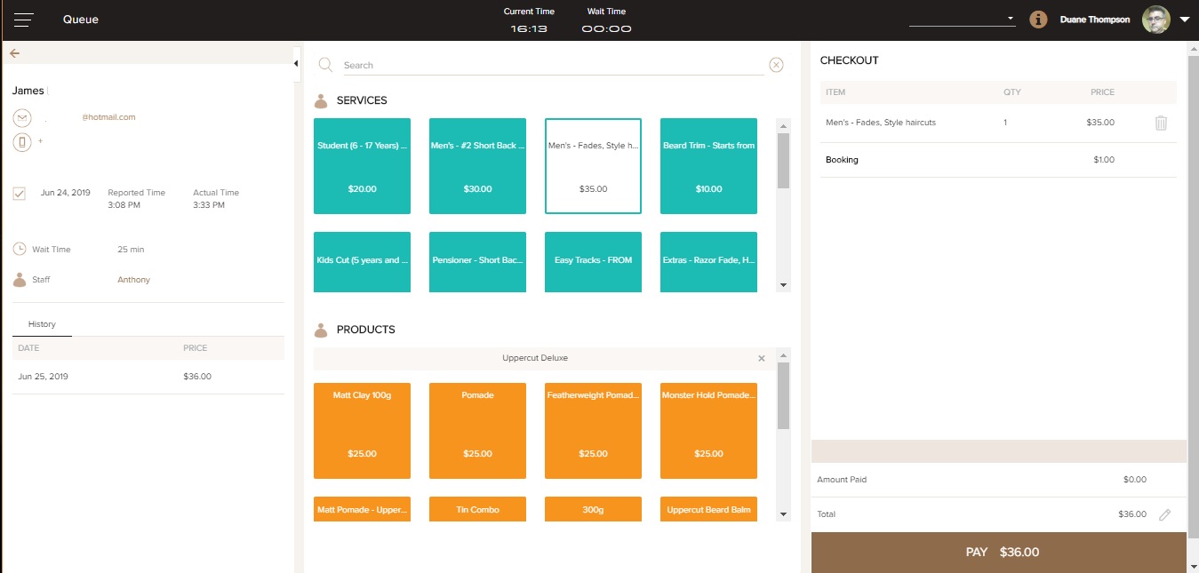1199x573 pixels.
Task: Click the Reported Time 3:08 PM value
Action: point(124,205)
